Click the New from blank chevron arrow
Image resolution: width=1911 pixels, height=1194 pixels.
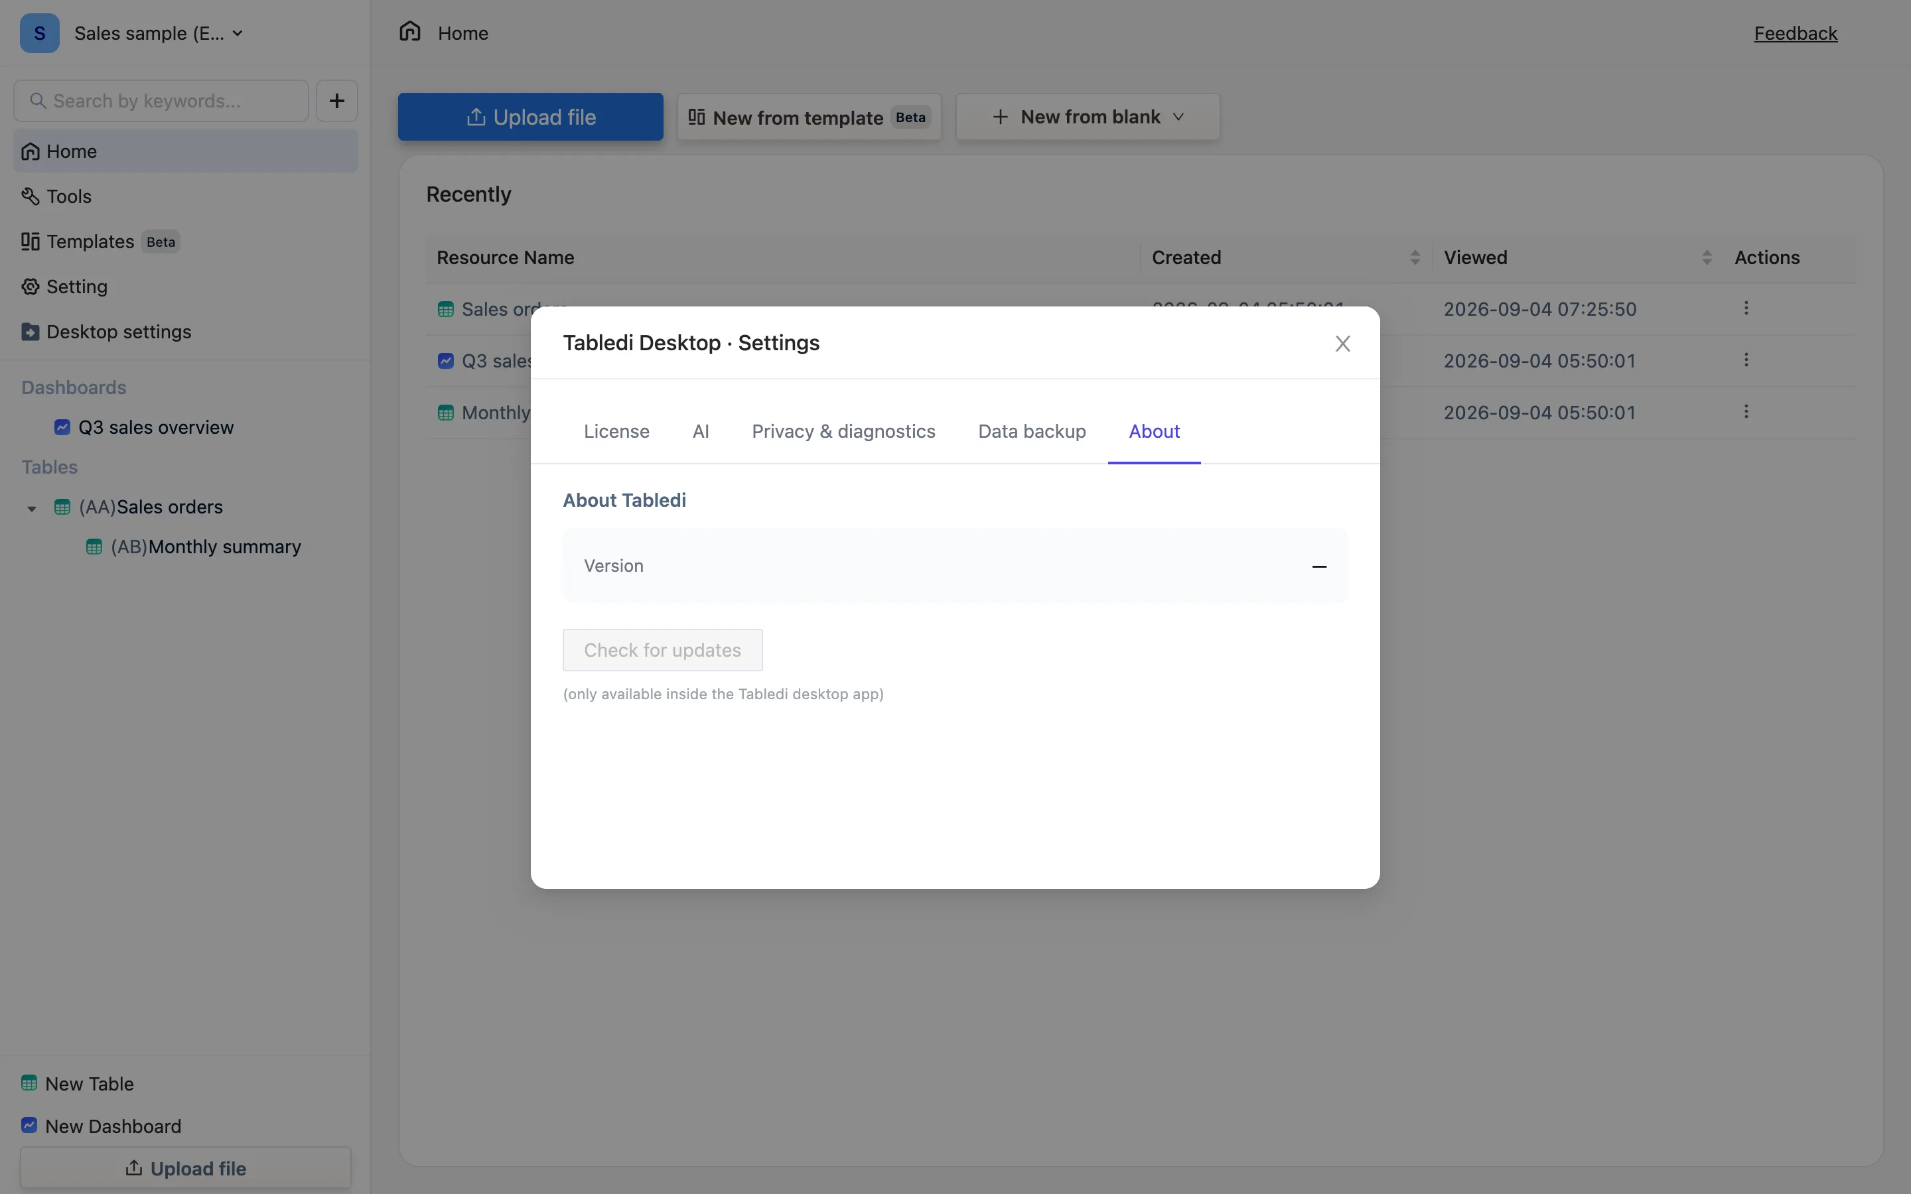(x=1178, y=117)
